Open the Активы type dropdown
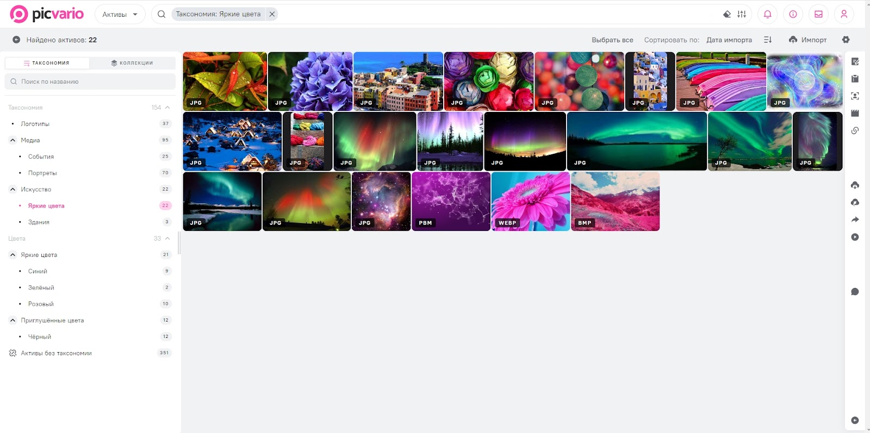 [120, 14]
